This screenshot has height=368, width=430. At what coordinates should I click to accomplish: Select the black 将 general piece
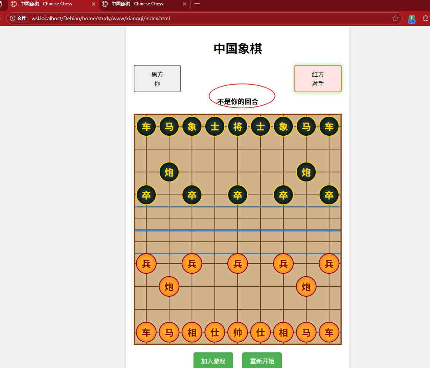coord(238,126)
